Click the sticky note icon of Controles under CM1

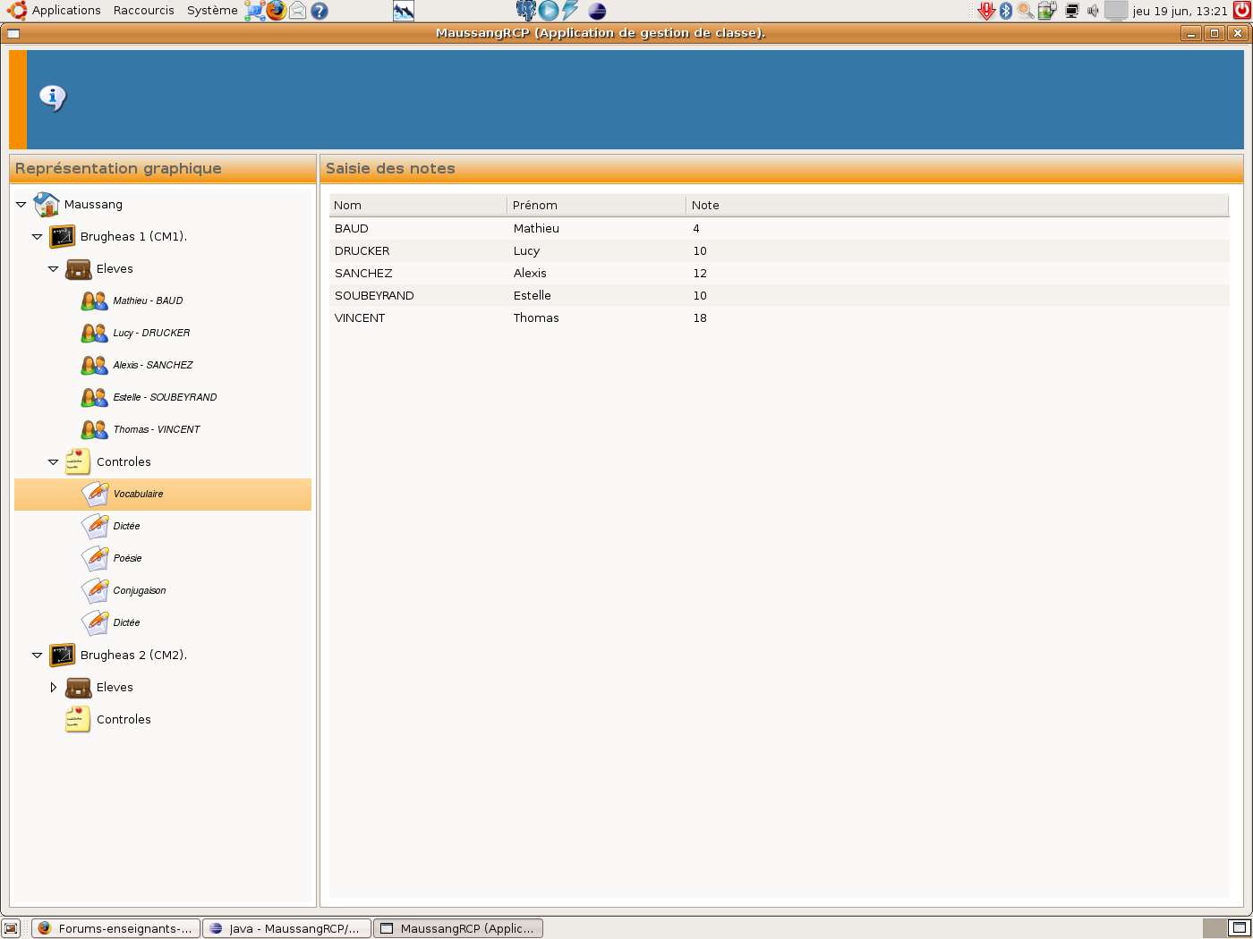click(x=78, y=461)
